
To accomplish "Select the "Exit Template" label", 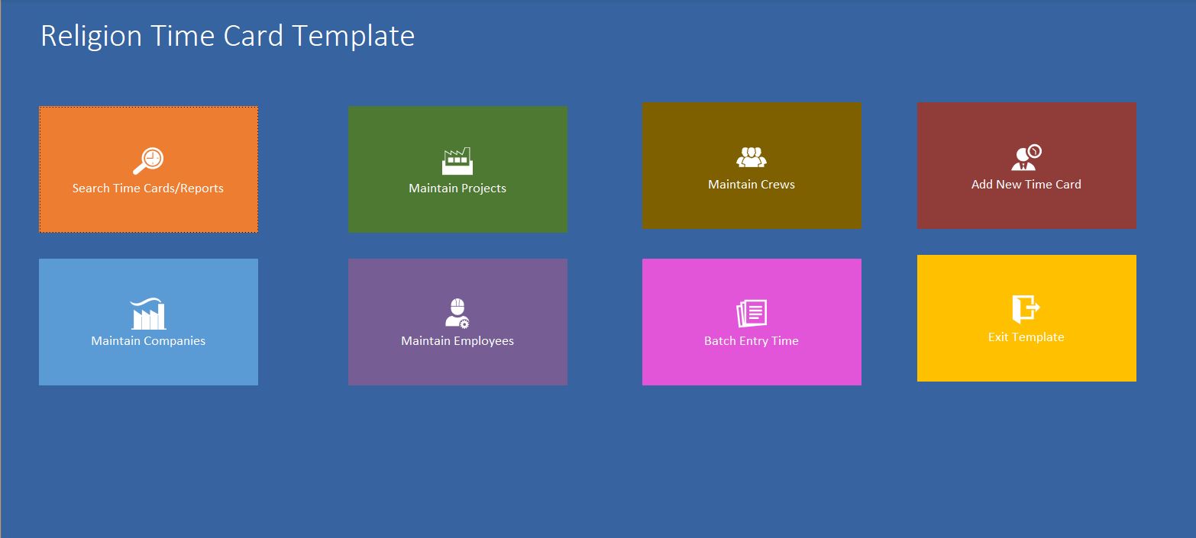I will coord(1026,337).
